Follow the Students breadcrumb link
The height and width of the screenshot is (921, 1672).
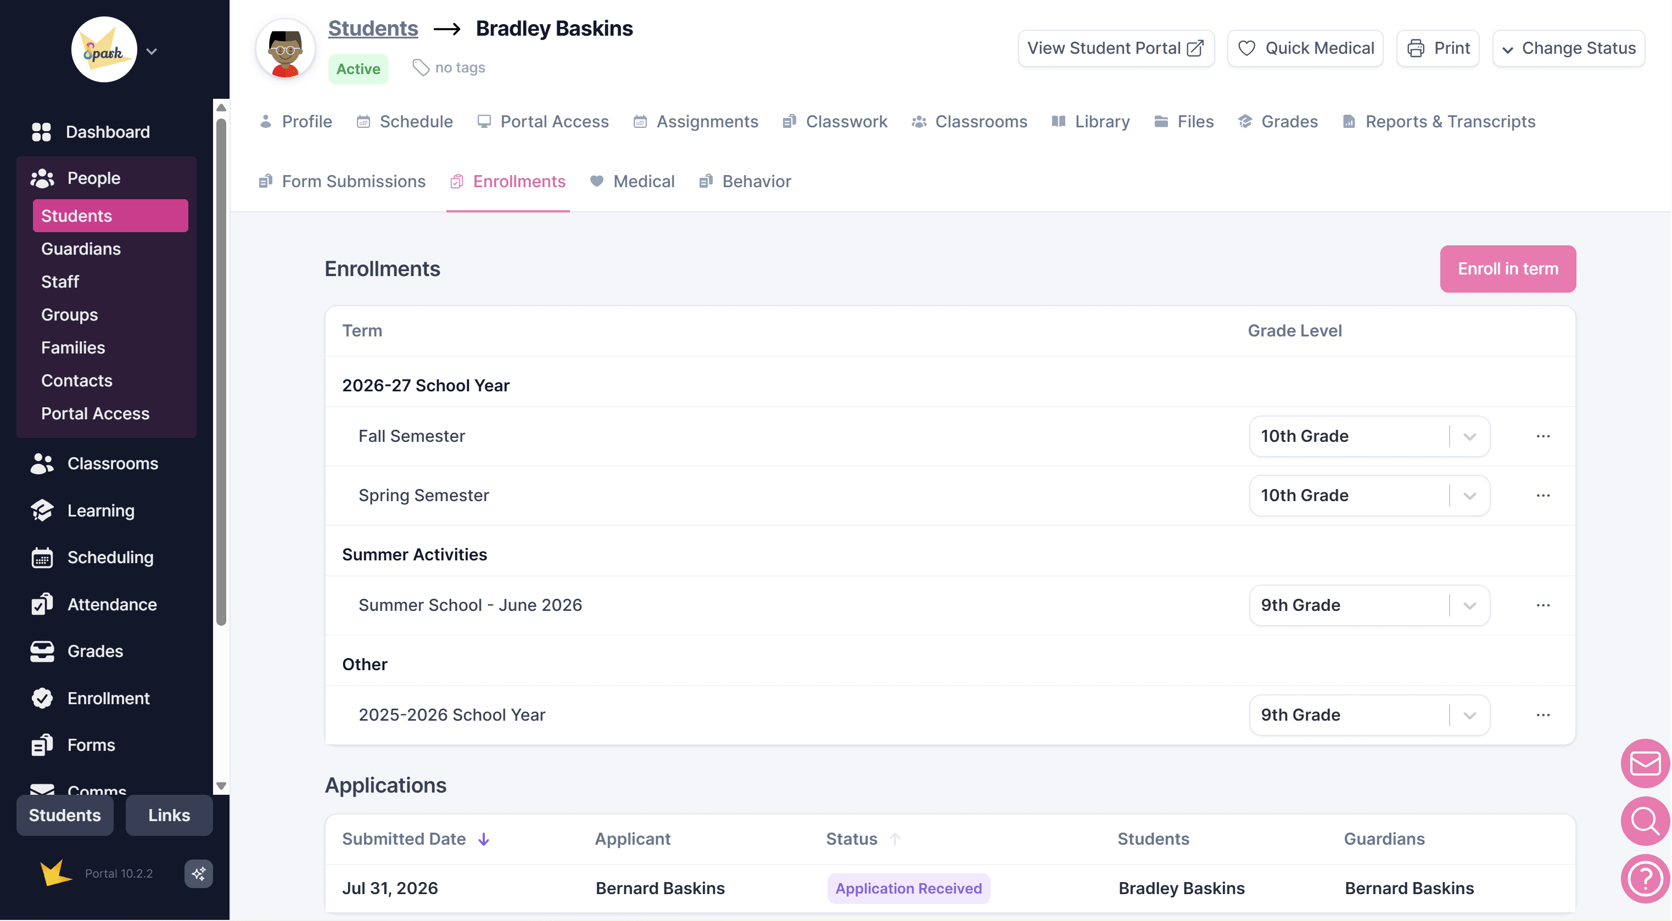click(x=373, y=29)
